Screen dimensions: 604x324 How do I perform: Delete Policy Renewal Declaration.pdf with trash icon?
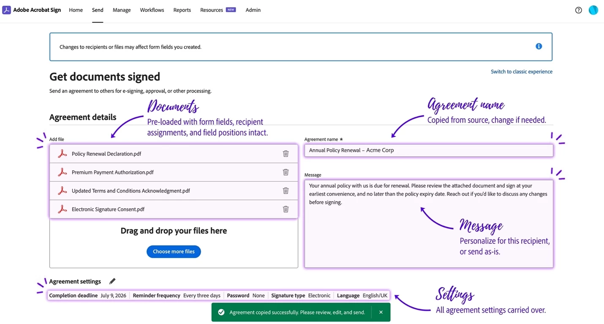tap(286, 154)
